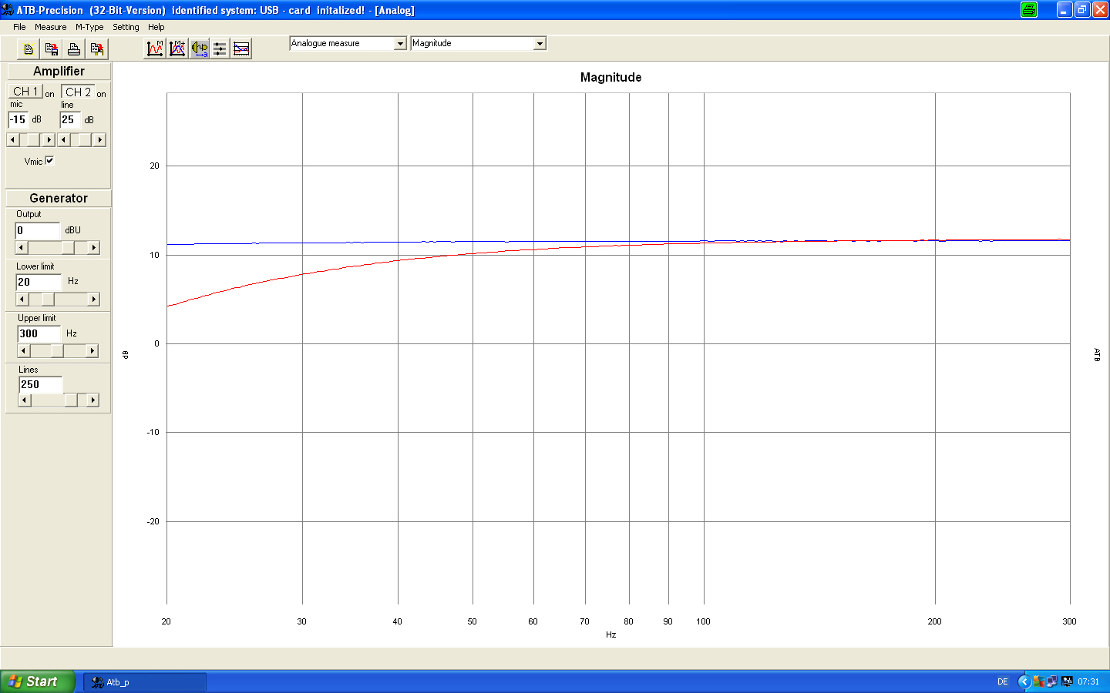Toggle the CH 2 channel button
The width and height of the screenshot is (1110, 693).
(78, 92)
